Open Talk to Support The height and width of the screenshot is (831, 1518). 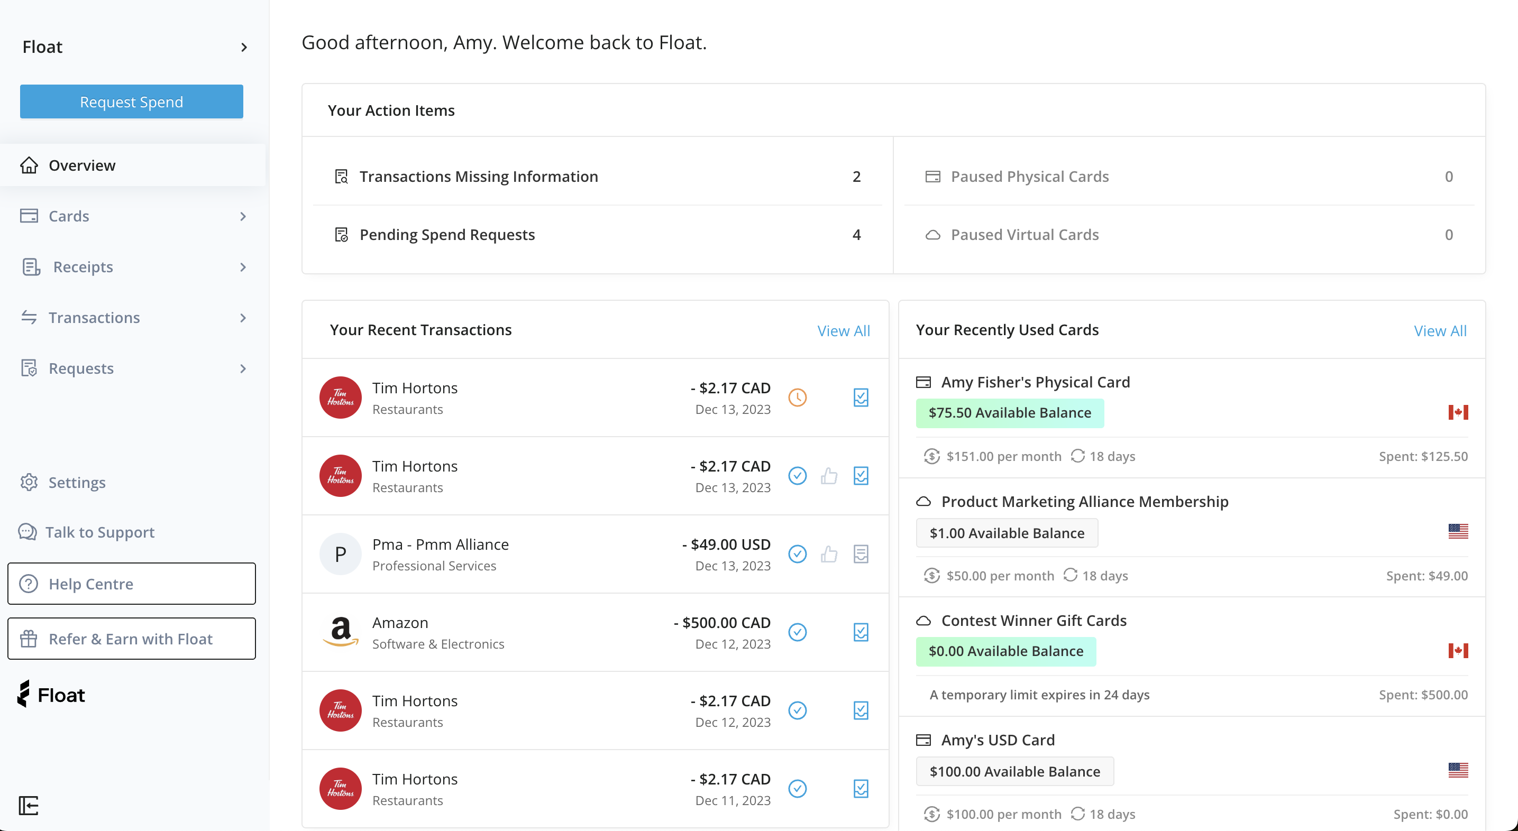(x=99, y=532)
